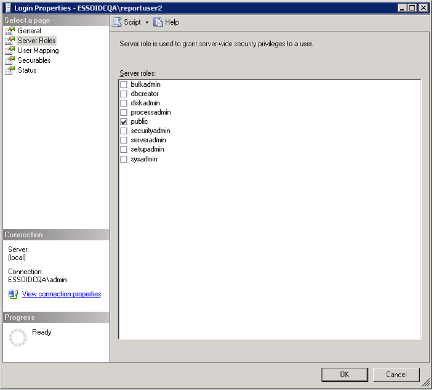434x390 pixels.
Task: Dismiss the dialog with Cancel
Action: point(396,375)
